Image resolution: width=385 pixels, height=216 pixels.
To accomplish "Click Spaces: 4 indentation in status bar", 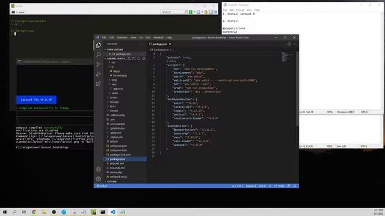I will [x=251, y=186].
